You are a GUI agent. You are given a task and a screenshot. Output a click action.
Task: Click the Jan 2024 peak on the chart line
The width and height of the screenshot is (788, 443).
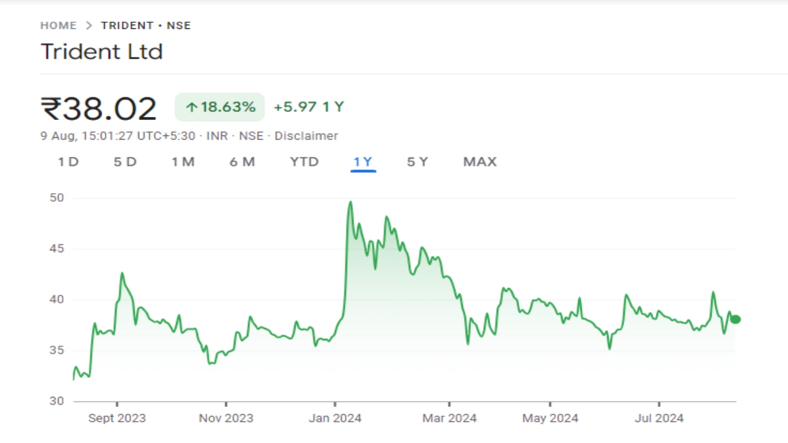tap(350, 202)
